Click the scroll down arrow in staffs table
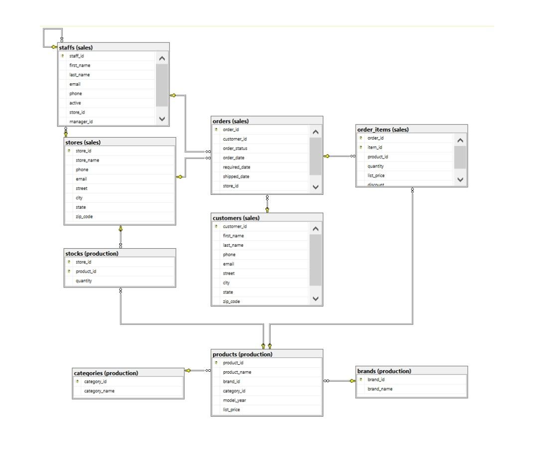Screen dimensions: 538x453 162,119
